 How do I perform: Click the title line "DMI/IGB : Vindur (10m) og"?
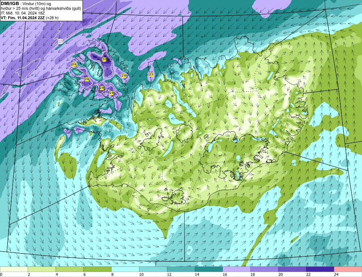coord(26,4)
